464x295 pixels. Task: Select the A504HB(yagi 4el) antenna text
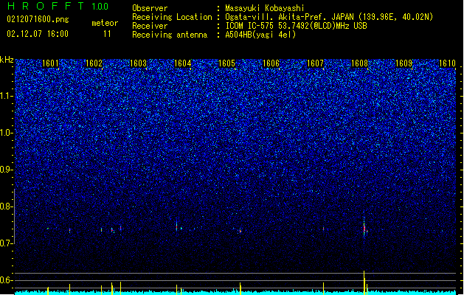click(260, 35)
